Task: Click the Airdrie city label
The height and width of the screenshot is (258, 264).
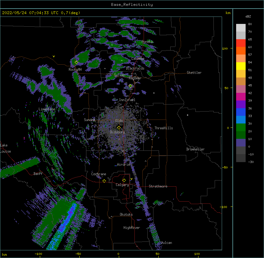Action: (x=124, y=165)
